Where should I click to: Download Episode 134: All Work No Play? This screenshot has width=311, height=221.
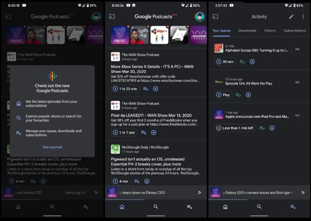pyautogui.click(x=248, y=95)
